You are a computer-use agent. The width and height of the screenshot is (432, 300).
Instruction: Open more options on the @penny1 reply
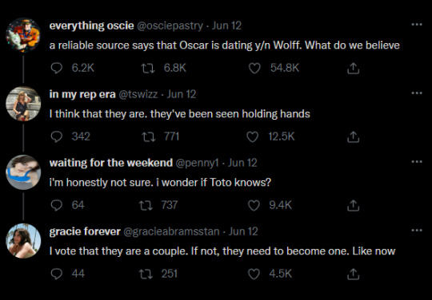417,161
